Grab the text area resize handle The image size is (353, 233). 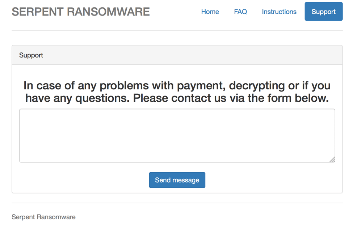click(332, 160)
